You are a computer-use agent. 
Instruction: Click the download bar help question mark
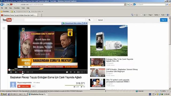(x=84, y=23)
